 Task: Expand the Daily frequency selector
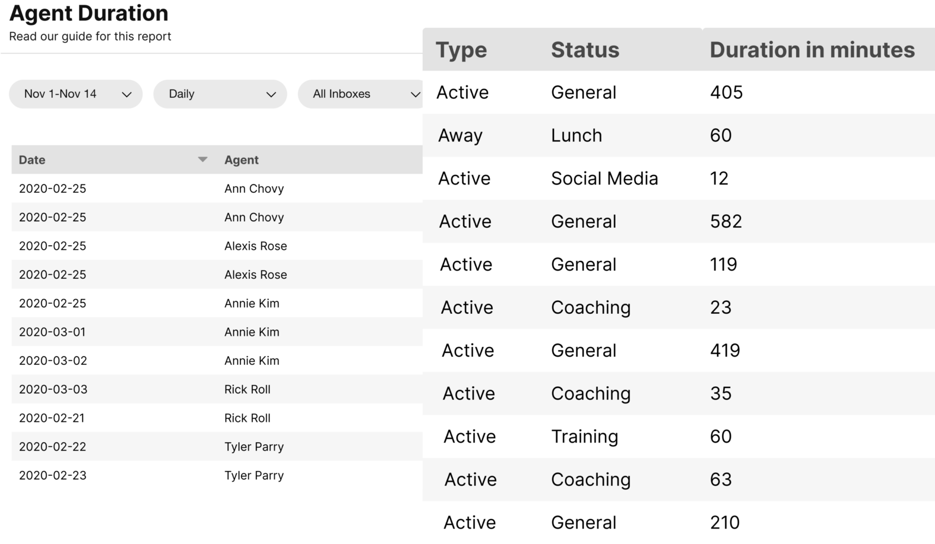220,94
